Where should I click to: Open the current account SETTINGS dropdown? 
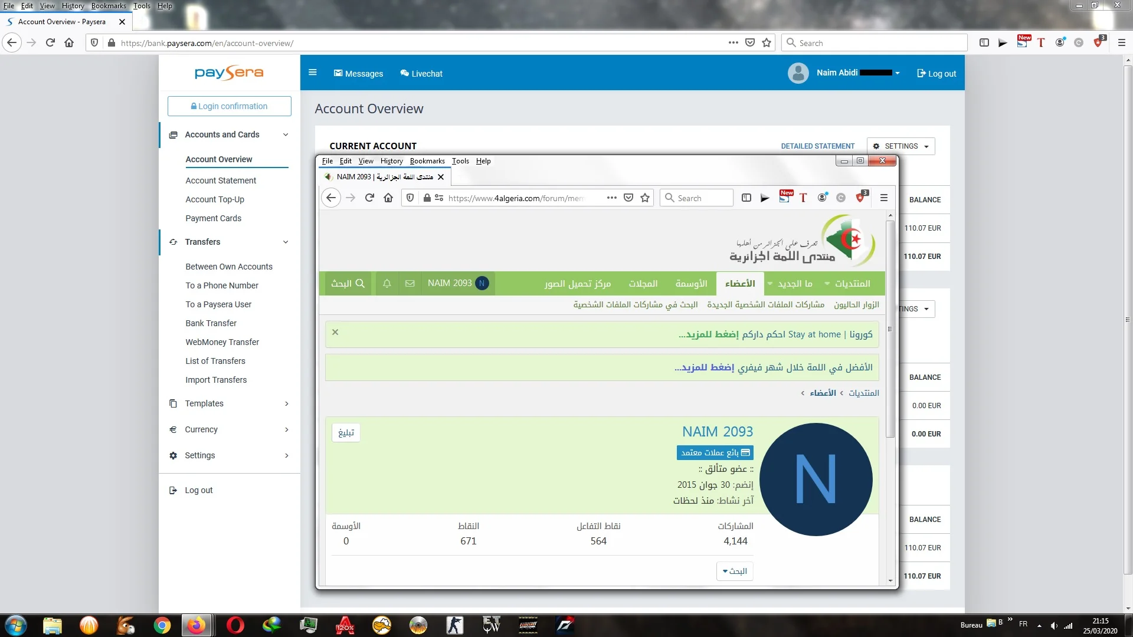point(900,146)
